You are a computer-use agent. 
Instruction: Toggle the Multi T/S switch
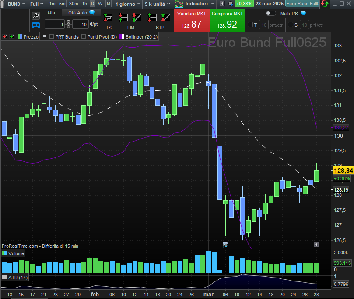click(x=271, y=14)
